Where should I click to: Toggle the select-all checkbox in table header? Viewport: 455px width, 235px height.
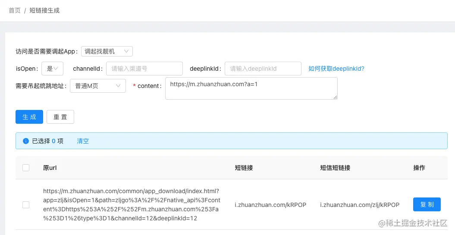(x=26, y=168)
